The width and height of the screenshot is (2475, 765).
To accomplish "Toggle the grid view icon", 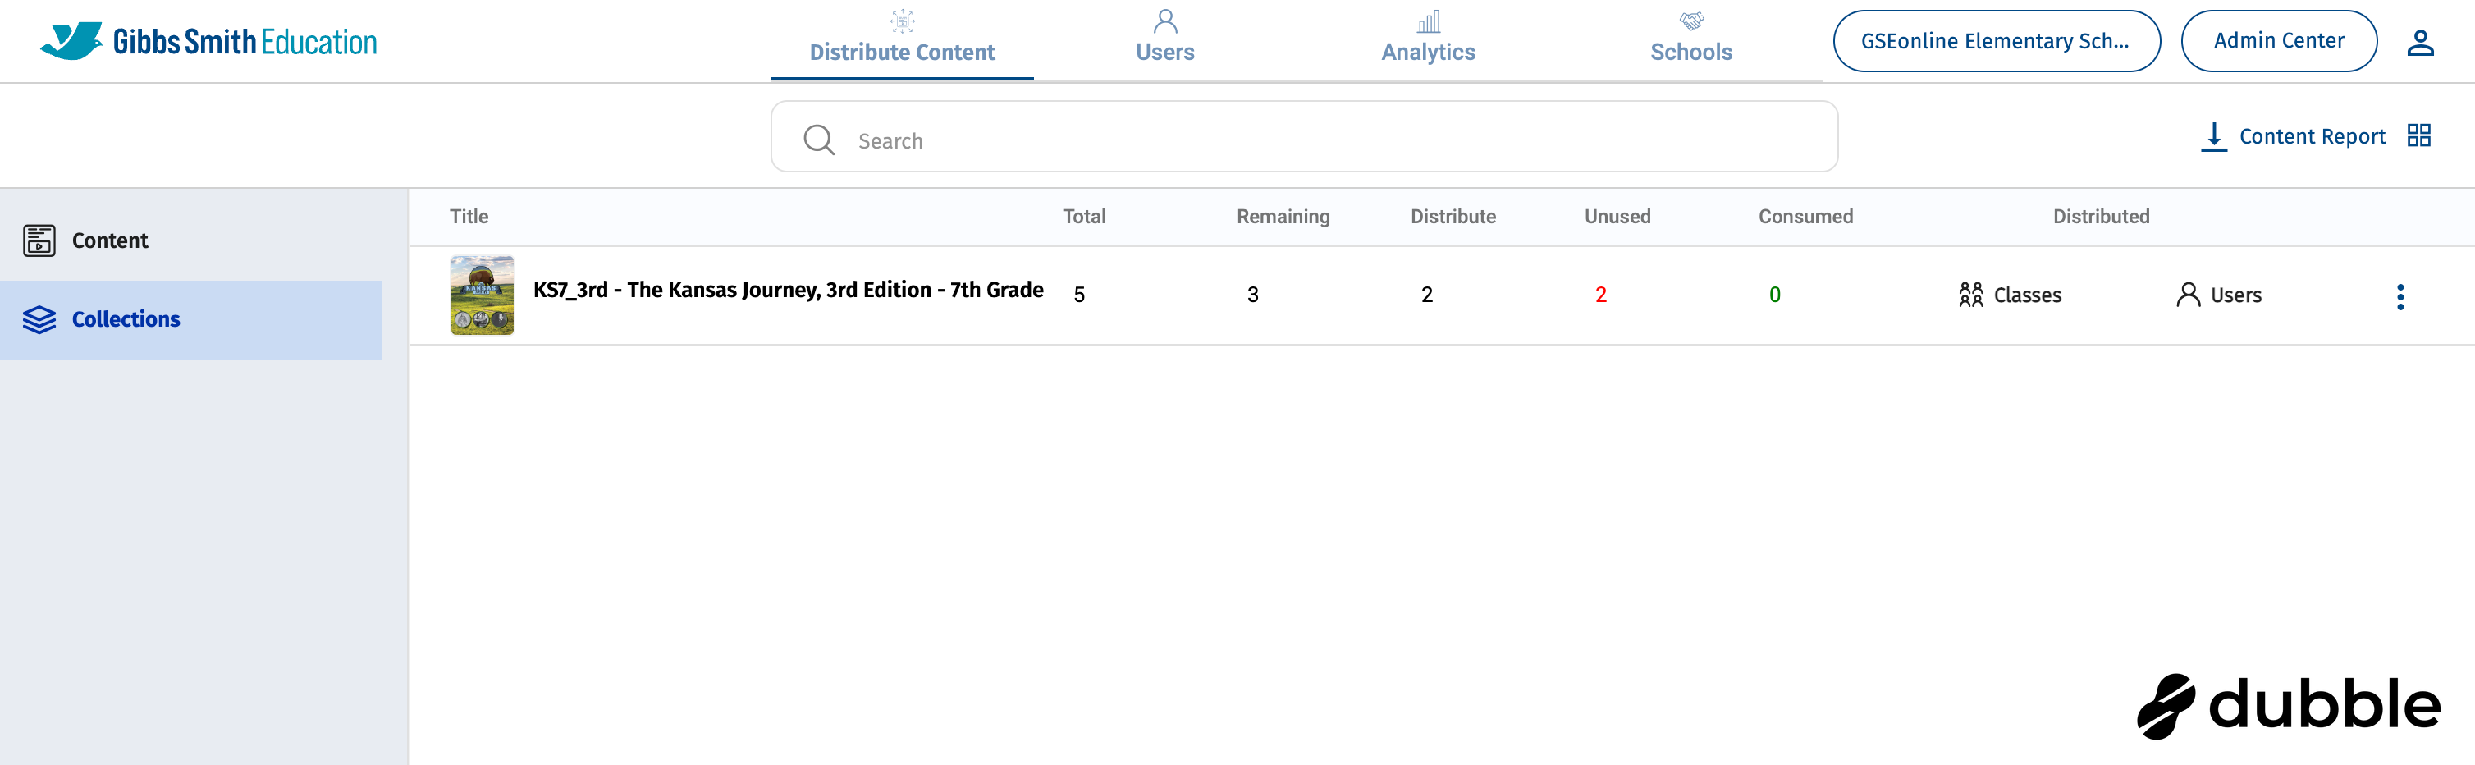I will [x=2418, y=135].
